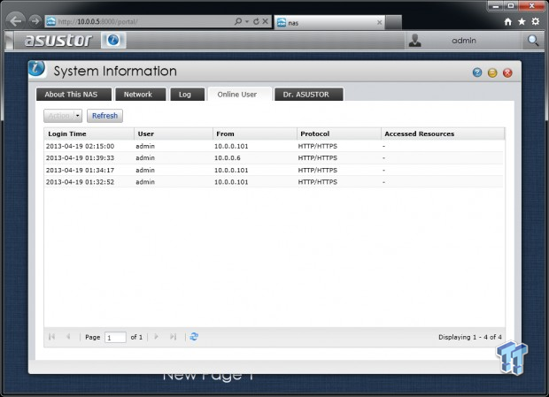Open the admin user account menu
This screenshot has height=397, width=549.
tap(464, 41)
